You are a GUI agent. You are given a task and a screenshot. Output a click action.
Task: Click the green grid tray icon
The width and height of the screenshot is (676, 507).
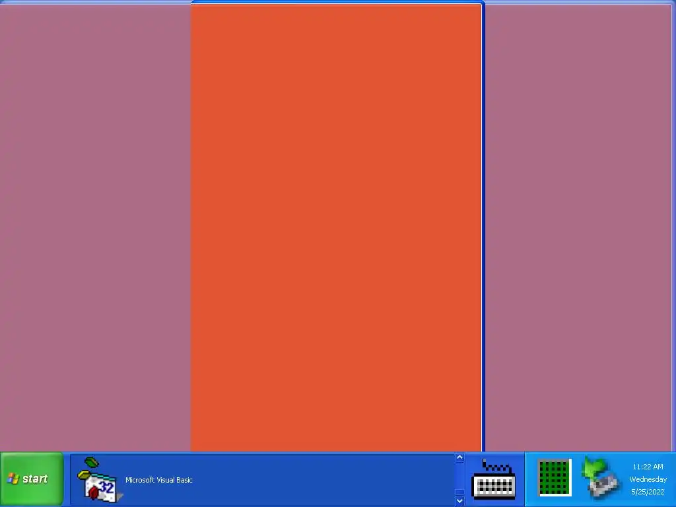click(555, 478)
